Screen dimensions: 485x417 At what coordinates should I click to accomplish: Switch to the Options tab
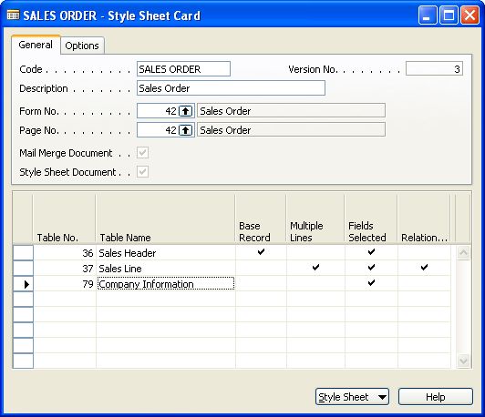click(82, 46)
